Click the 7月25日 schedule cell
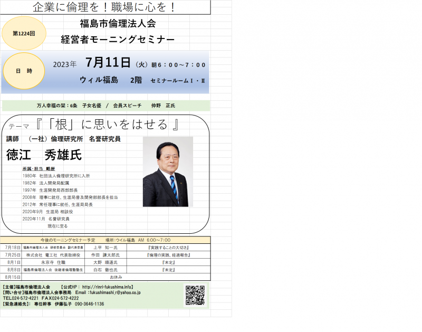The image size is (422, 332). [x=12, y=254]
